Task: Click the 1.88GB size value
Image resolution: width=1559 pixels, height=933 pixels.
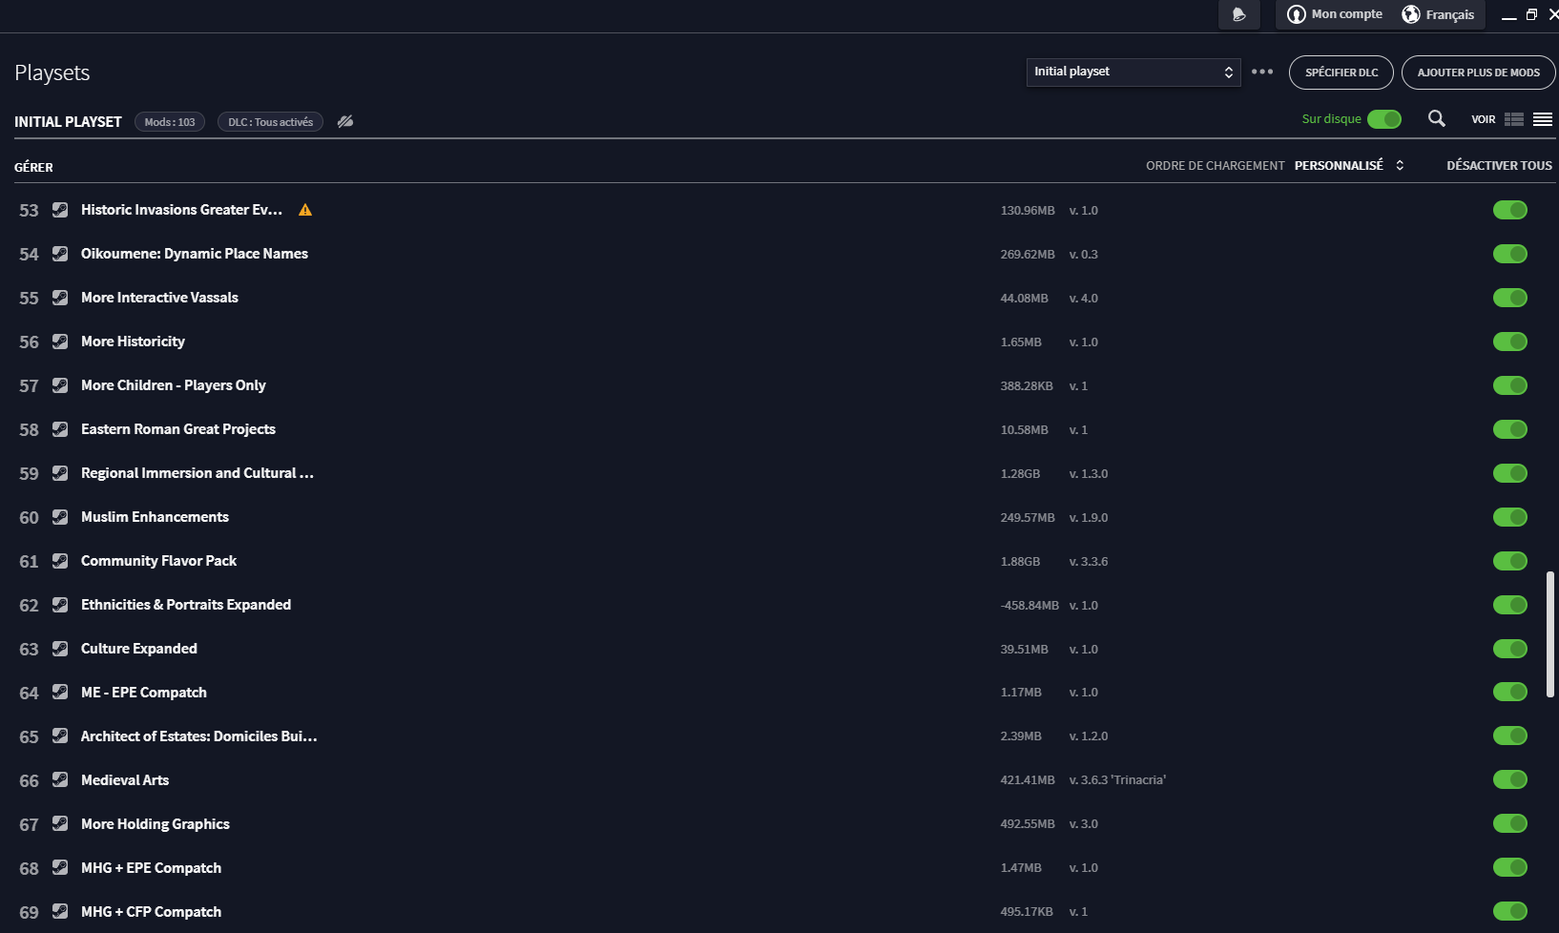Action: (x=1020, y=561)
